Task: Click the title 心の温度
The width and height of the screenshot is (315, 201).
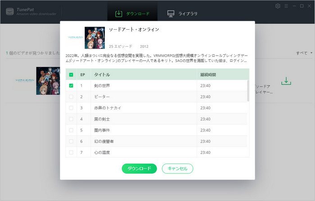Action: pos(102,152)
